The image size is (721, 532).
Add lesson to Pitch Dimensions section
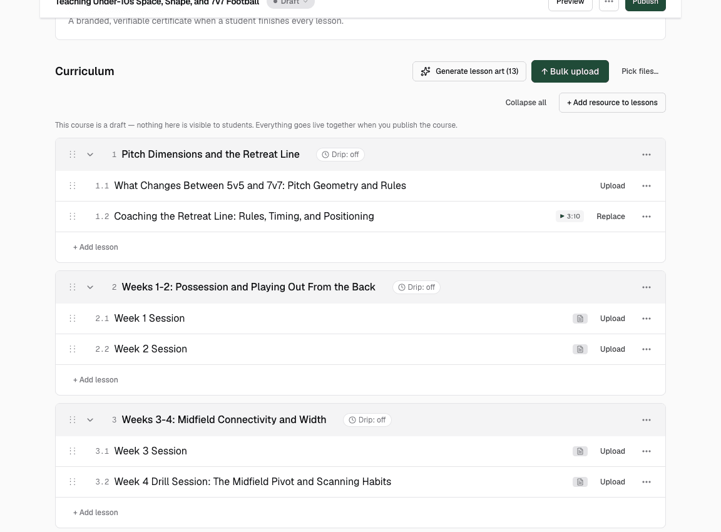coord(96,247)
